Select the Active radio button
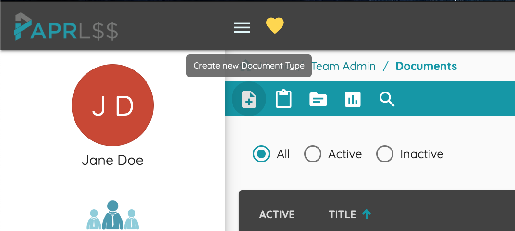 [312, 154]
